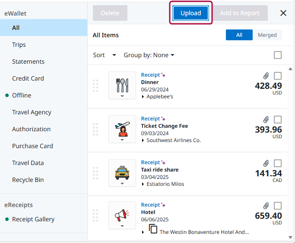Select the Ticket Change Fee checkbox
The width and height of the screenshot is (295, 243).
point(278,120)
